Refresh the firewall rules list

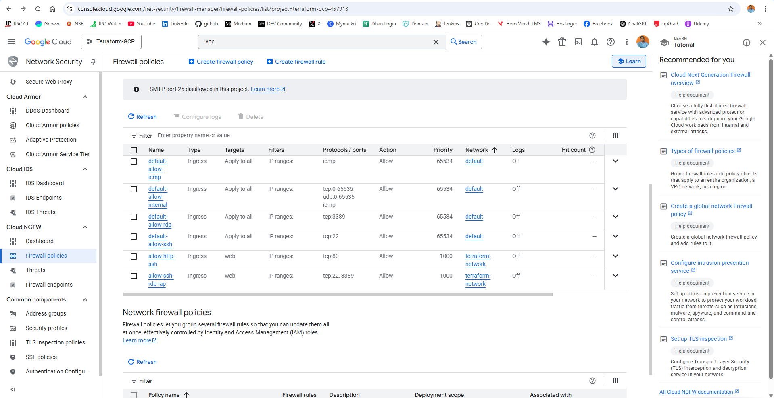[142, 117]
